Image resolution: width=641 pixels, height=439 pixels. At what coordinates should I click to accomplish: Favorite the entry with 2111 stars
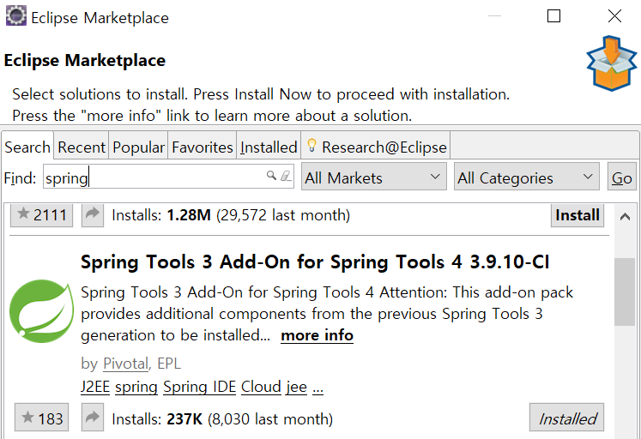(x=42, y=214)
